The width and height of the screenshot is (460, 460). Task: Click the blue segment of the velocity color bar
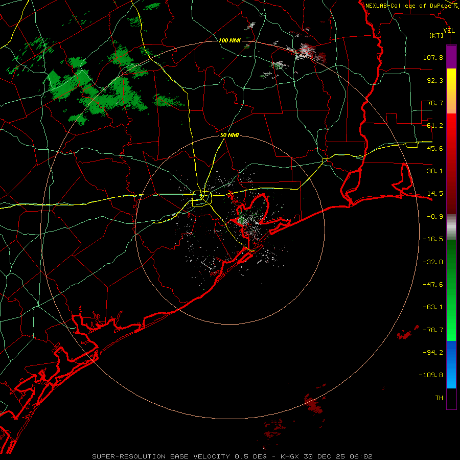(451, 364)
